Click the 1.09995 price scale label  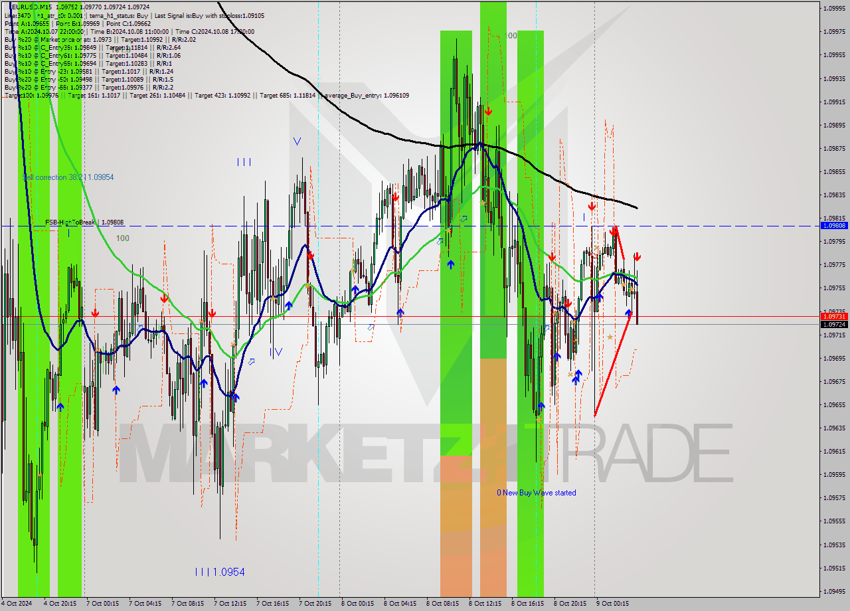pyautogui.click(x=833, y=8)
